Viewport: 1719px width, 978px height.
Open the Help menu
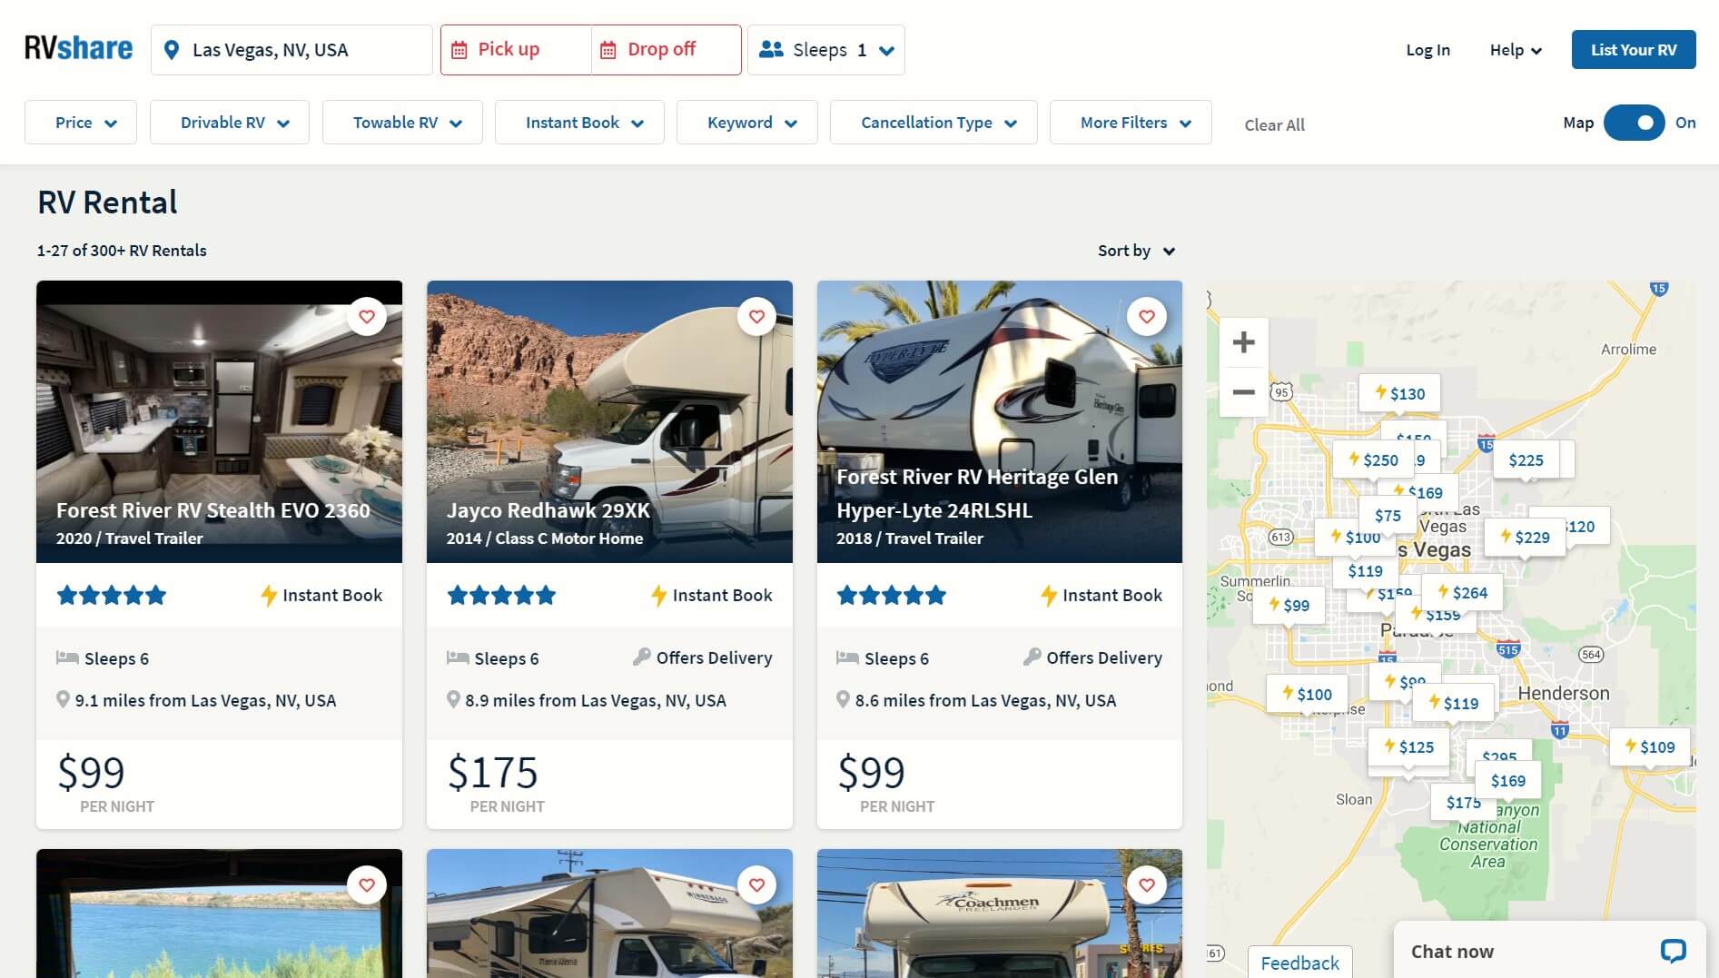[x=1516, y=50]
